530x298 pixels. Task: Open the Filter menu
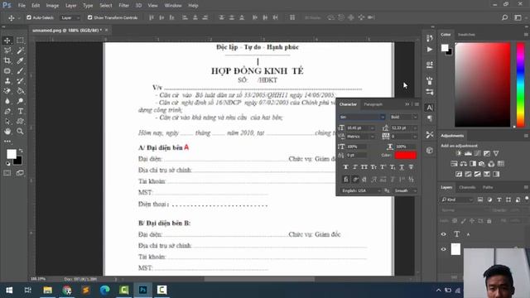tap(123, 6)
